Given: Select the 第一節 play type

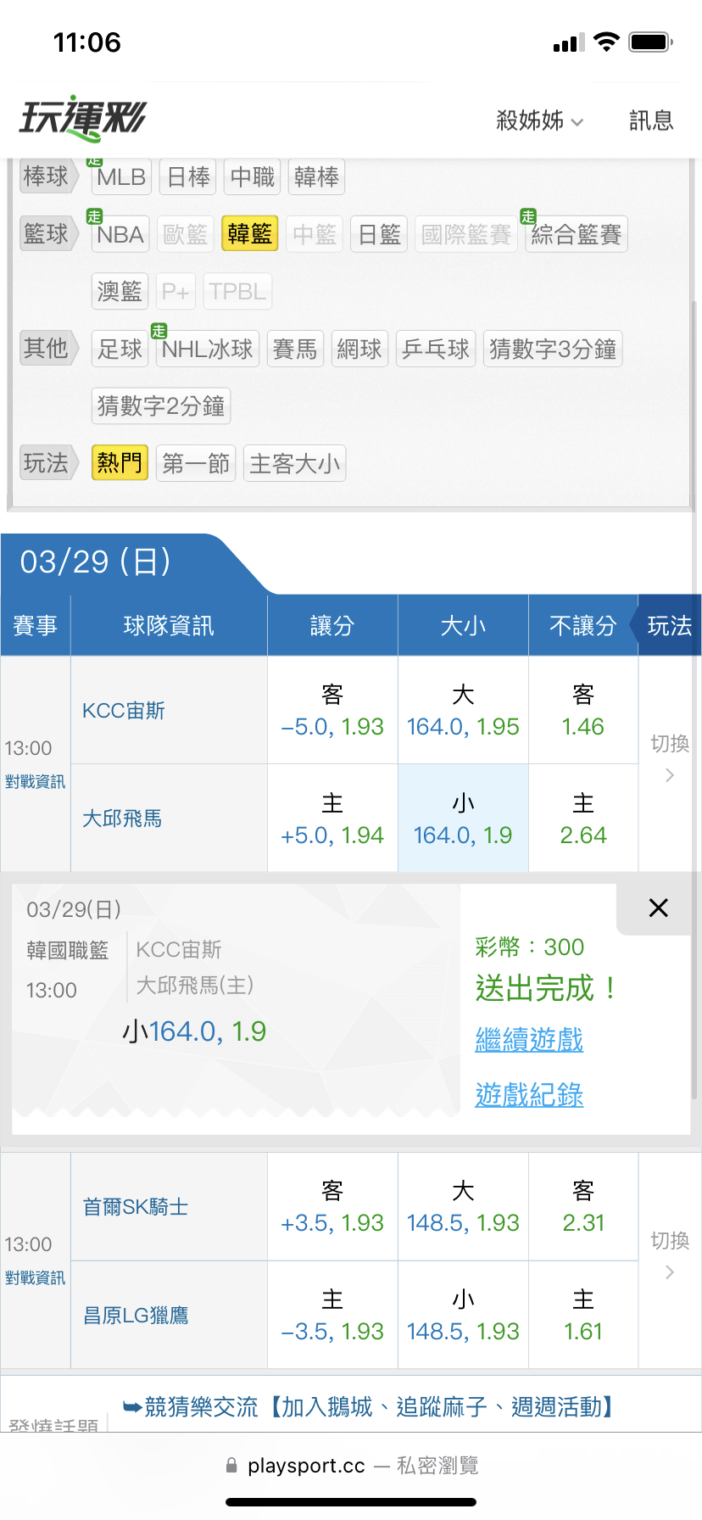Looking at the screenshot, I should [196, 463].
